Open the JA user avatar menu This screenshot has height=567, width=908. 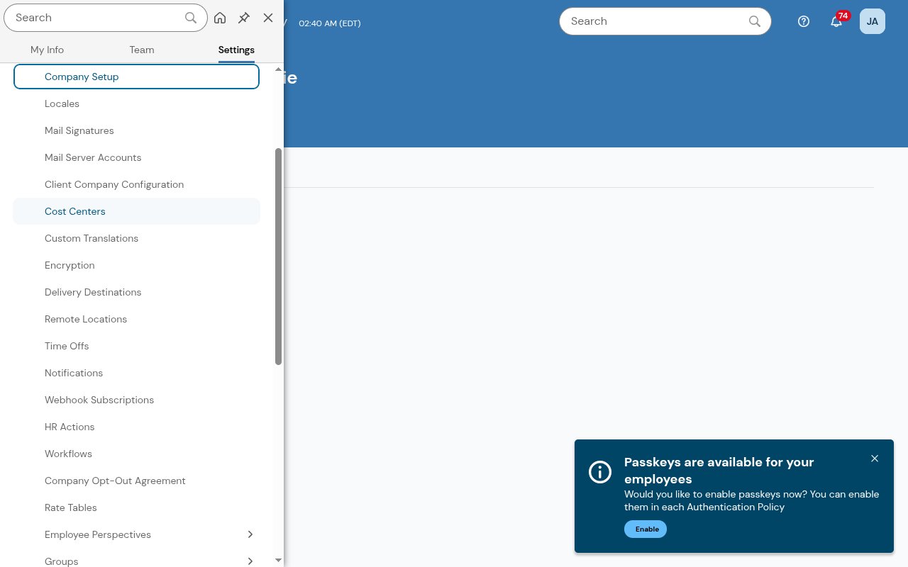[873, 21]
